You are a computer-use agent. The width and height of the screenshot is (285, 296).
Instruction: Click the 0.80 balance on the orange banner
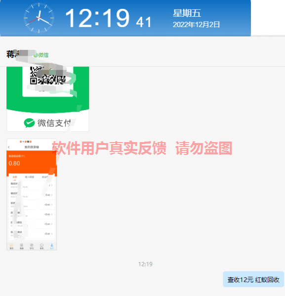14,163
